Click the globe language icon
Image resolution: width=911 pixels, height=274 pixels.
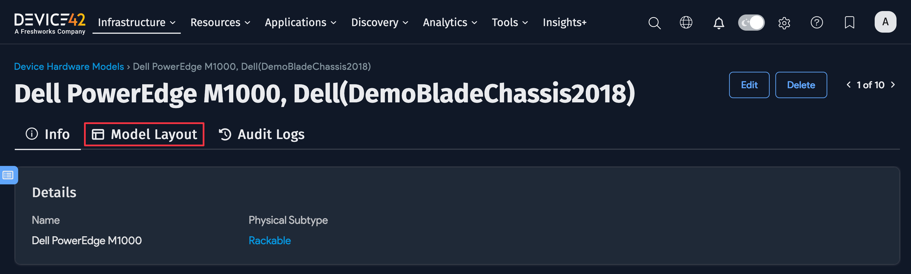tap(686, 23)
